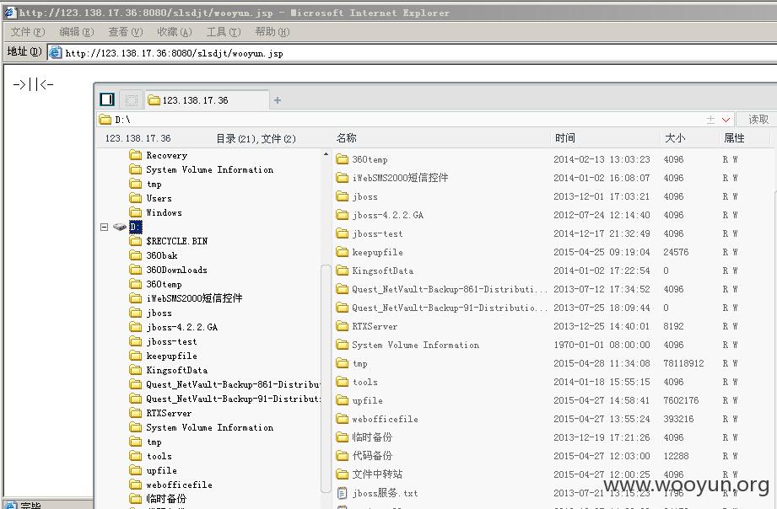The width and height of the screenshot is (777, 509).
Task: Click upfile folder icon in file list
Action: pyautogui.click(x=342, y=400)
